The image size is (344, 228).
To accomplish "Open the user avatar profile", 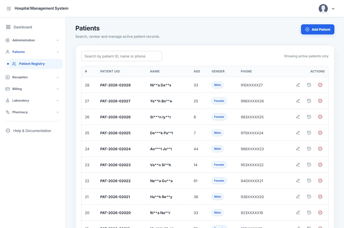I will coord(323,9).
